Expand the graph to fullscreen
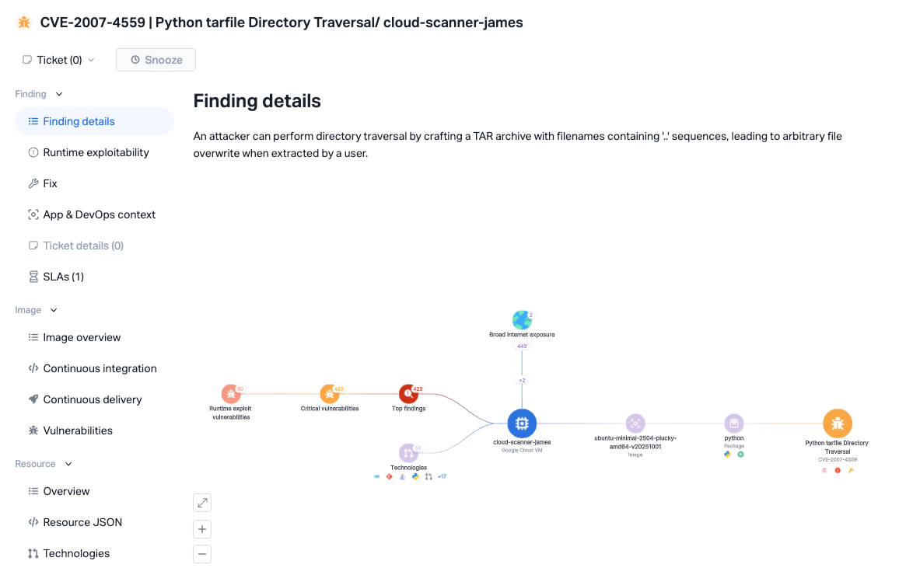 202,503
